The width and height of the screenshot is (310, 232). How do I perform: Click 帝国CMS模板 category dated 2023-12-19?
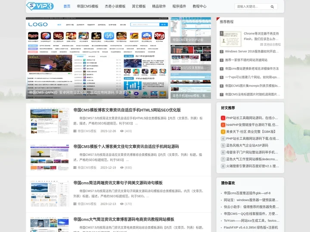[87, 168]
